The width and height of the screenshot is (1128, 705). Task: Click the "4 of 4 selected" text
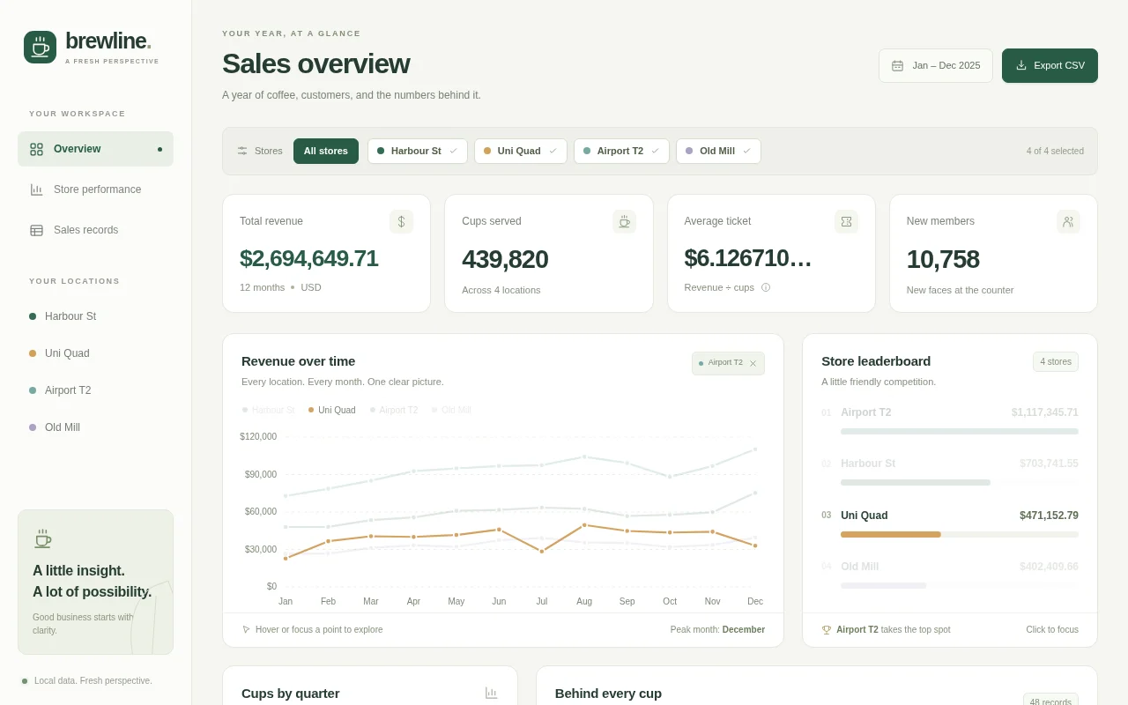pos(1055,152)
